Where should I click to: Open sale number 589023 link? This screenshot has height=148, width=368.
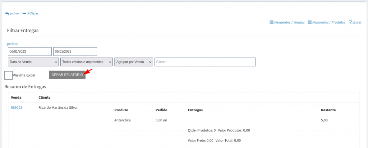[x=17, y=107]
